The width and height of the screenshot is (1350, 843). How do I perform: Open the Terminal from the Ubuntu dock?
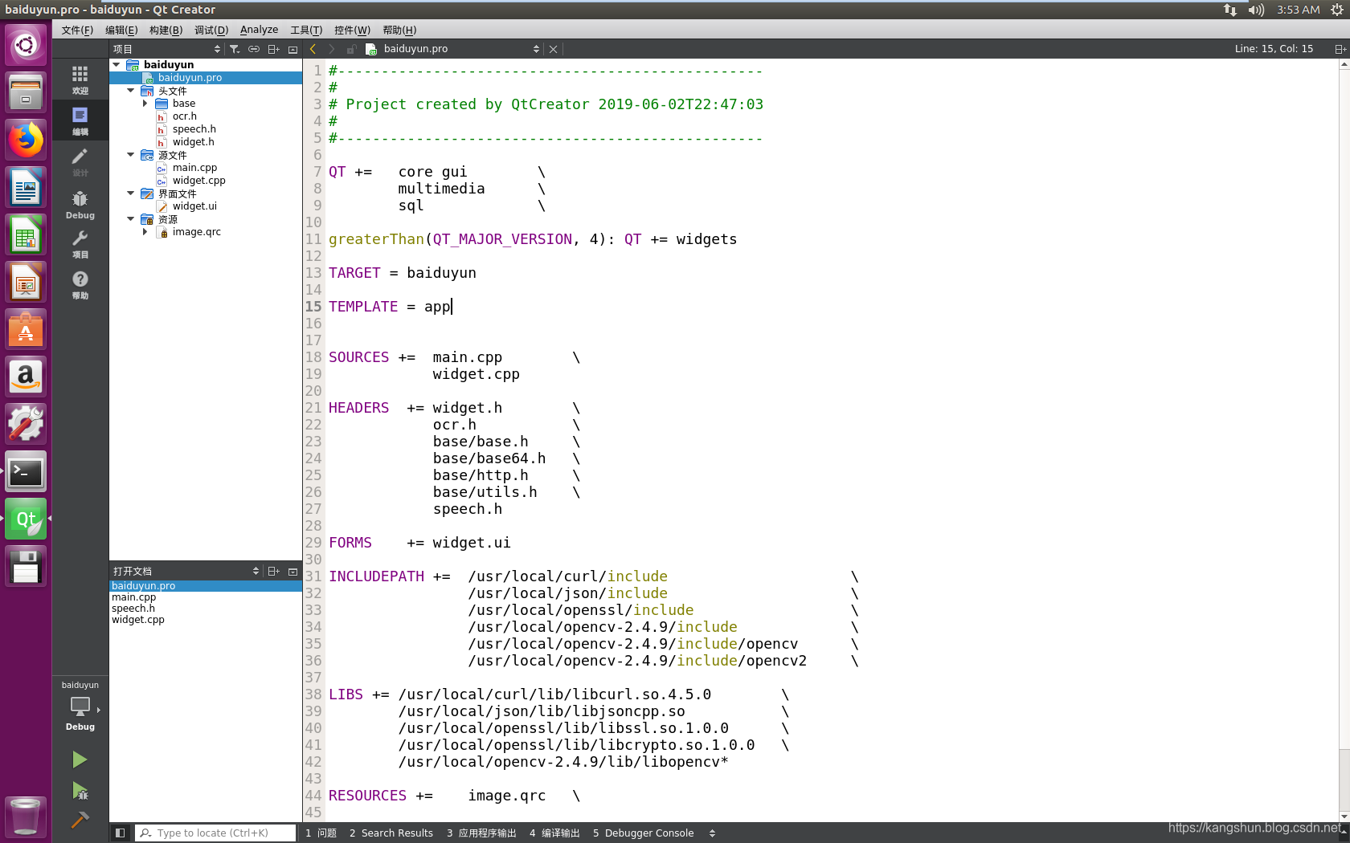(x=26, y=472)
